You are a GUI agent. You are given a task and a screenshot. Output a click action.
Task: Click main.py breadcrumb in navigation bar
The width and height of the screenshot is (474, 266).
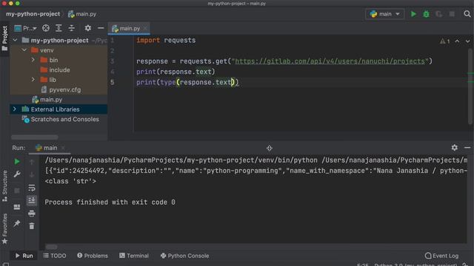pos(82,14)
